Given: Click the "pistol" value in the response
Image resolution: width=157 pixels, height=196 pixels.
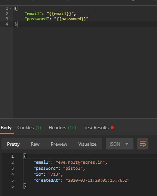Looking at the screenshot, I should coord(73,168).
